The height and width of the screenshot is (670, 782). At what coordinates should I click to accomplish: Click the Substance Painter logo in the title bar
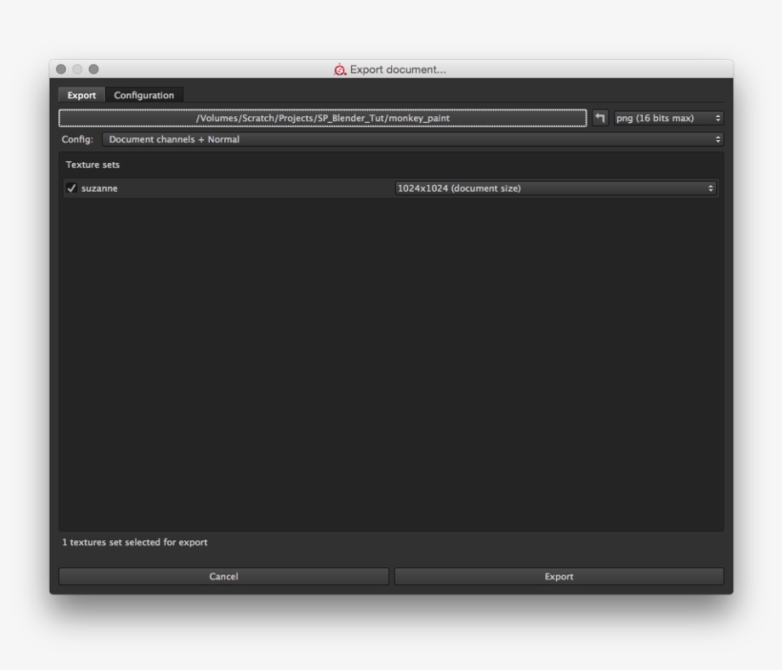pyautogui.click(x=338, y=69)
